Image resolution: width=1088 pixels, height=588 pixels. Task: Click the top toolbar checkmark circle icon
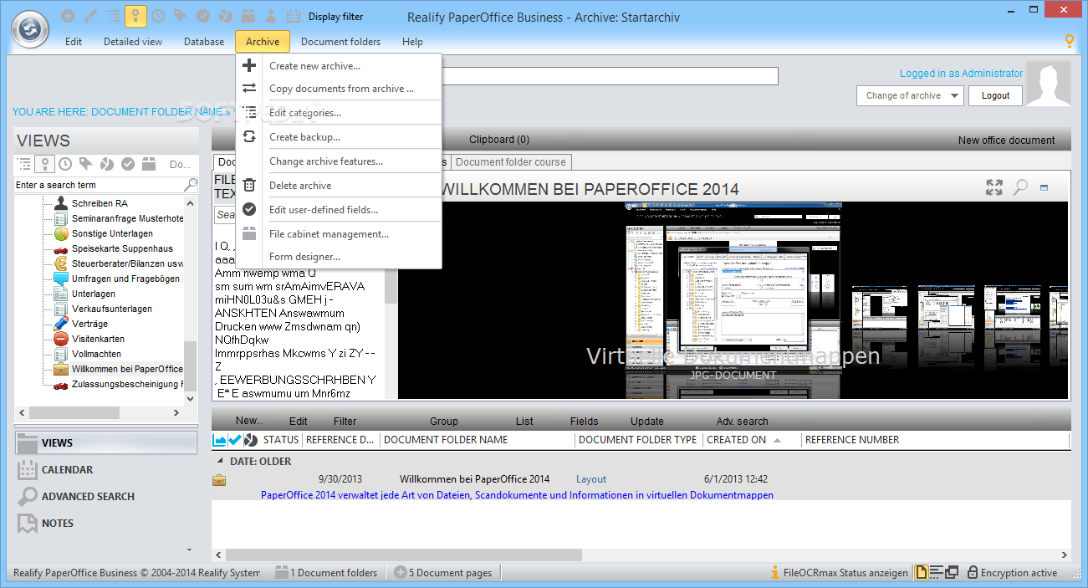coord(203,16)
